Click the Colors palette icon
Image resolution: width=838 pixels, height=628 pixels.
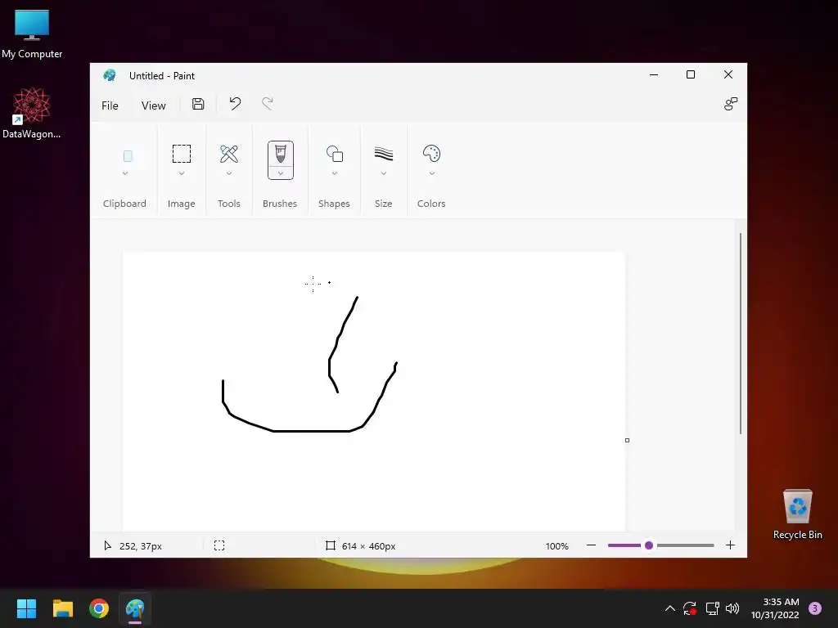[431, 154]
